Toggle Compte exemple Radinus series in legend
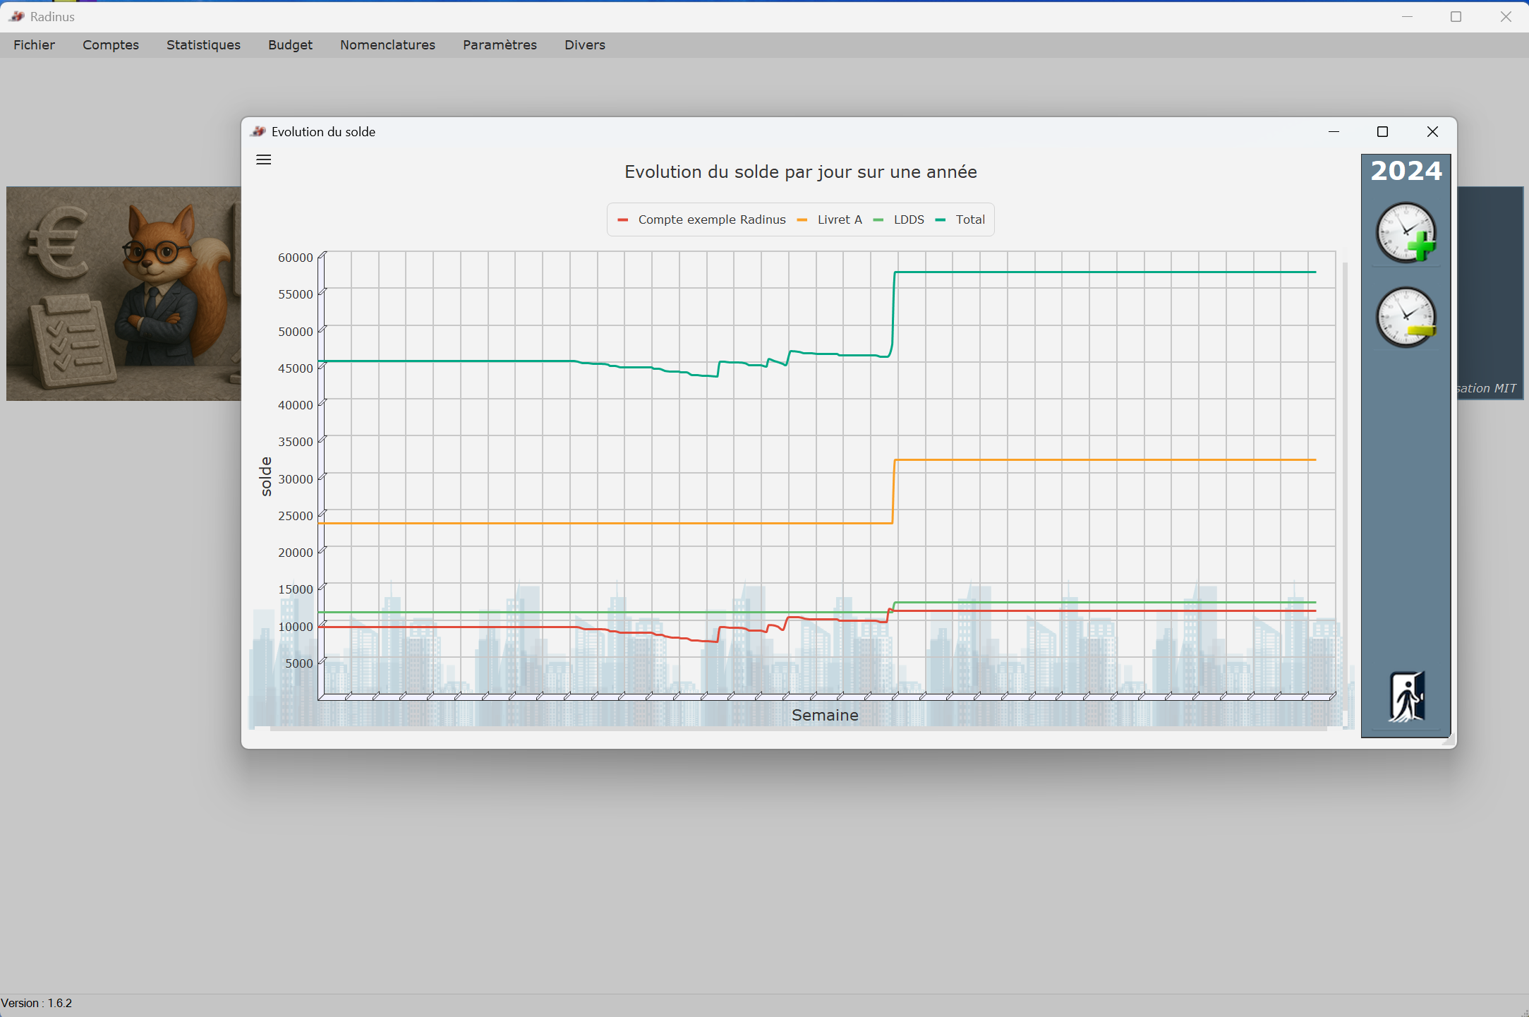The width and height of the screenshot is (1529, 1017). (711, 220)
